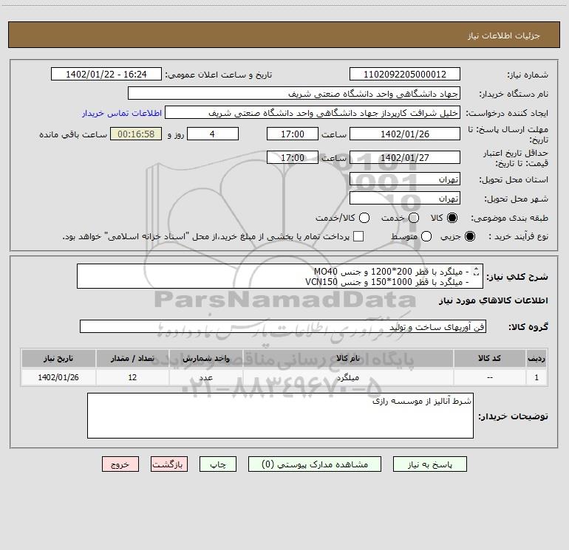Click the چاپ print button
This screenshot has width=569, height=550.
pos(218,464)
